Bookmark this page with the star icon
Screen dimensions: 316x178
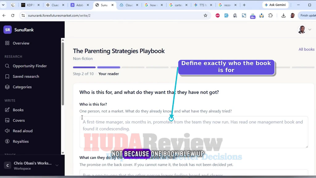tap(205, 15)
